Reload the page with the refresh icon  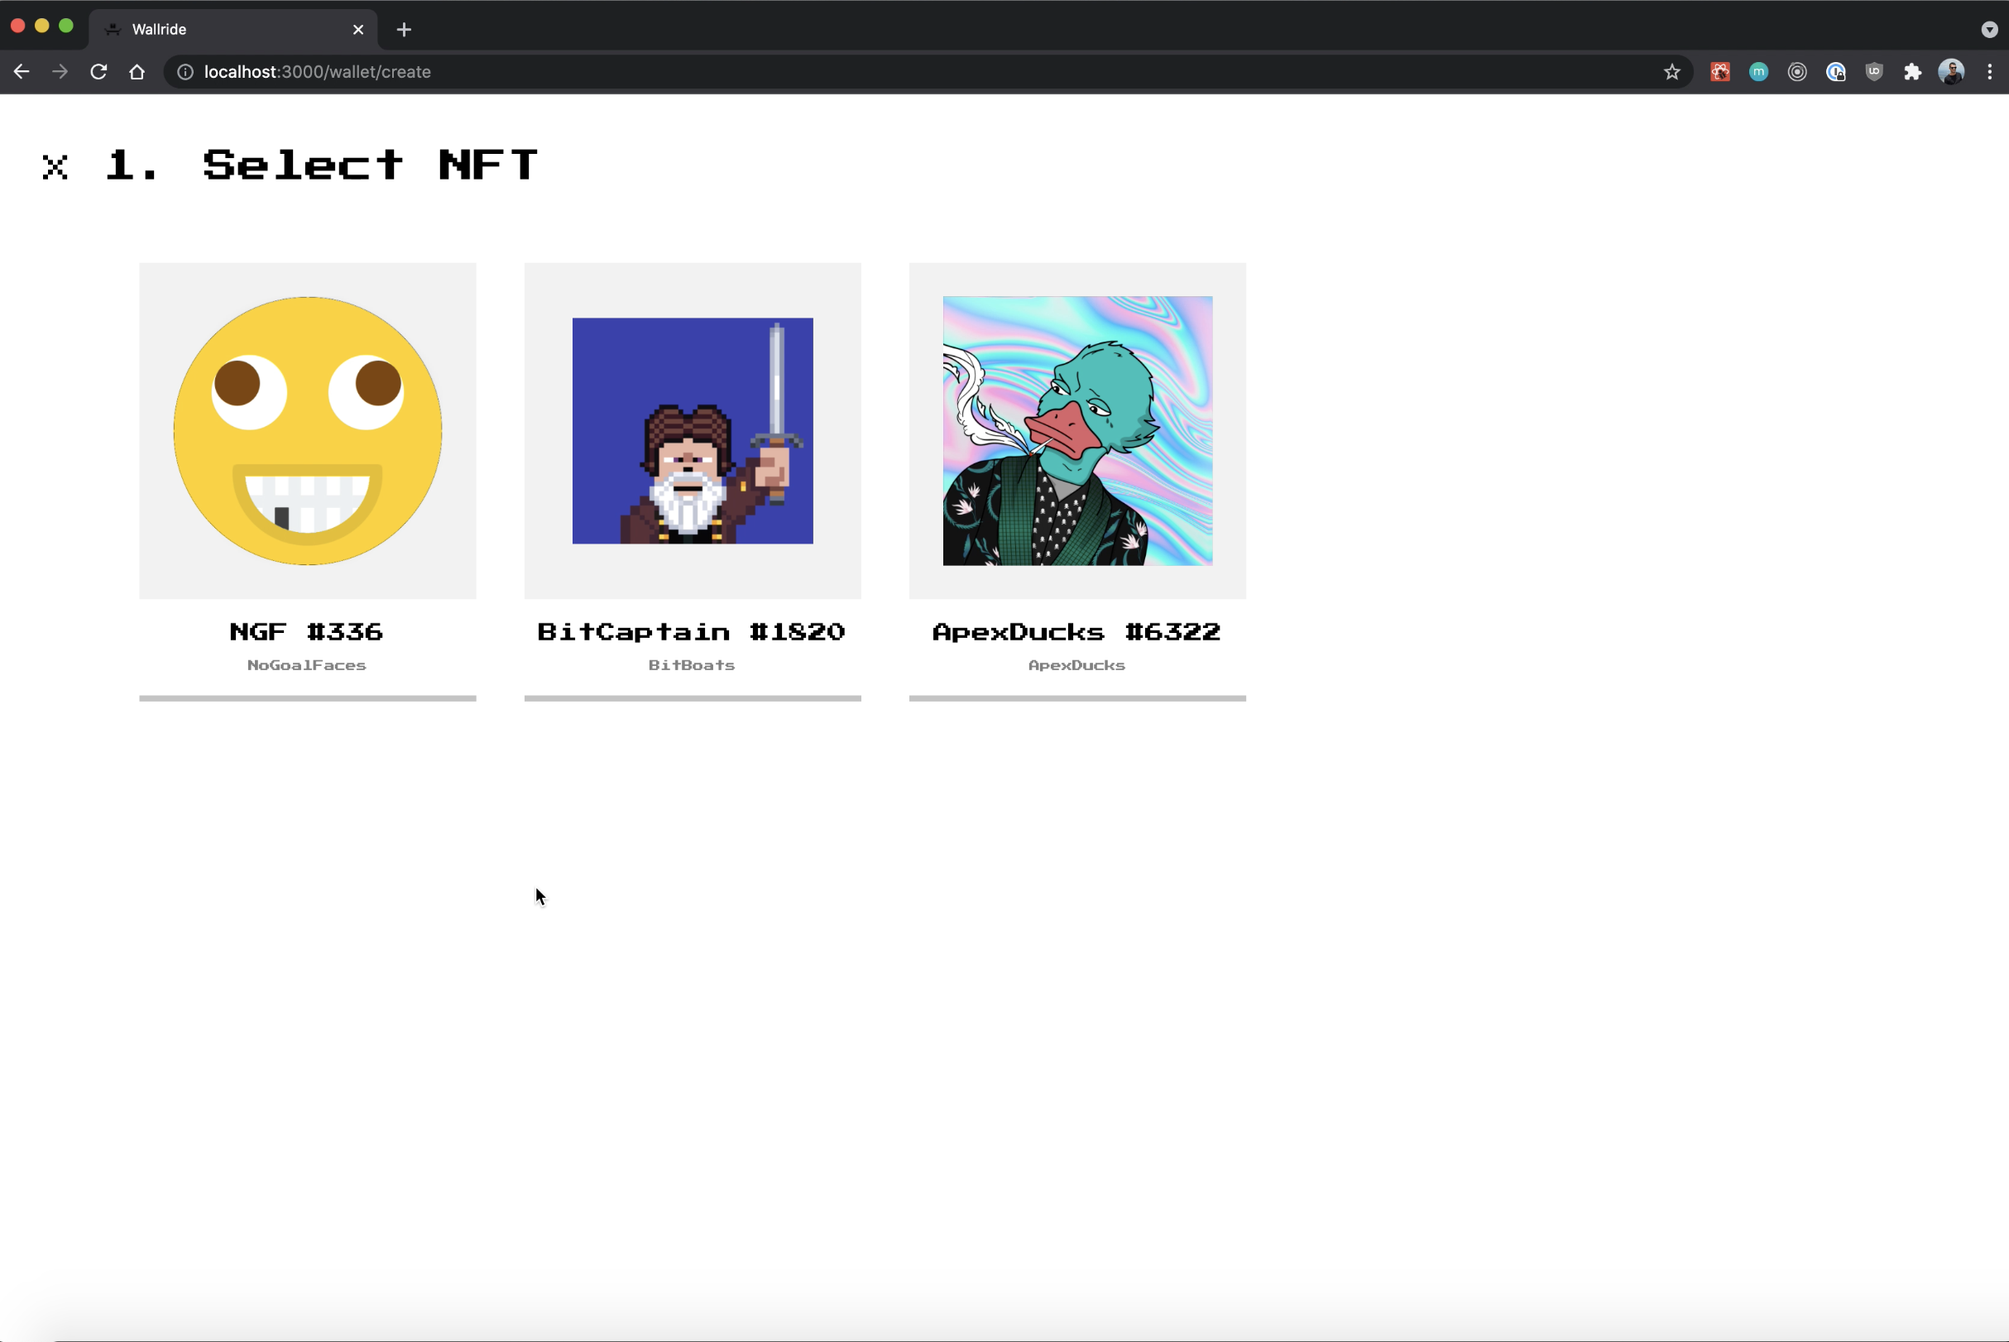(98, 72)
